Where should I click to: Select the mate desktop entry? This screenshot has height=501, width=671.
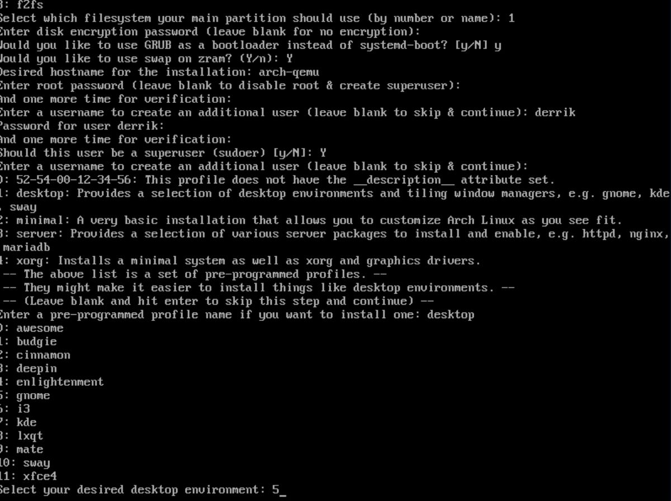[x=22, y=450]
